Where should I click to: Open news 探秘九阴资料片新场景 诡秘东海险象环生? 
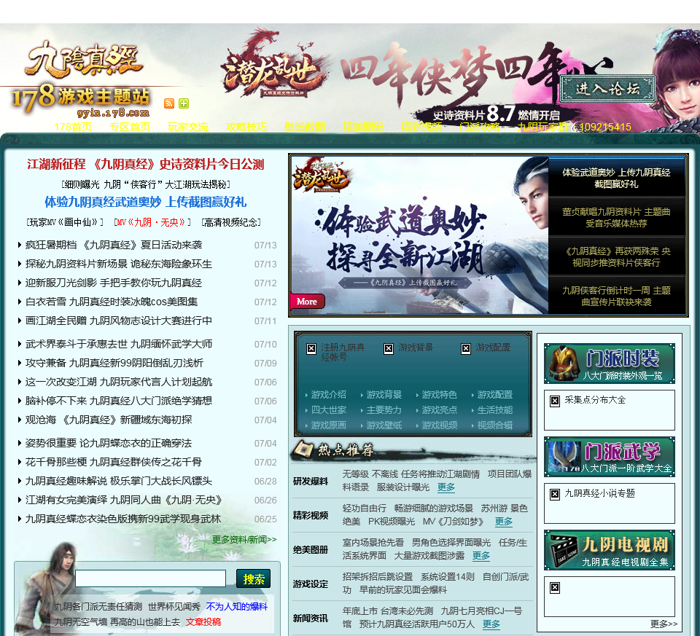pyautogui.click(x=119, y=264)
